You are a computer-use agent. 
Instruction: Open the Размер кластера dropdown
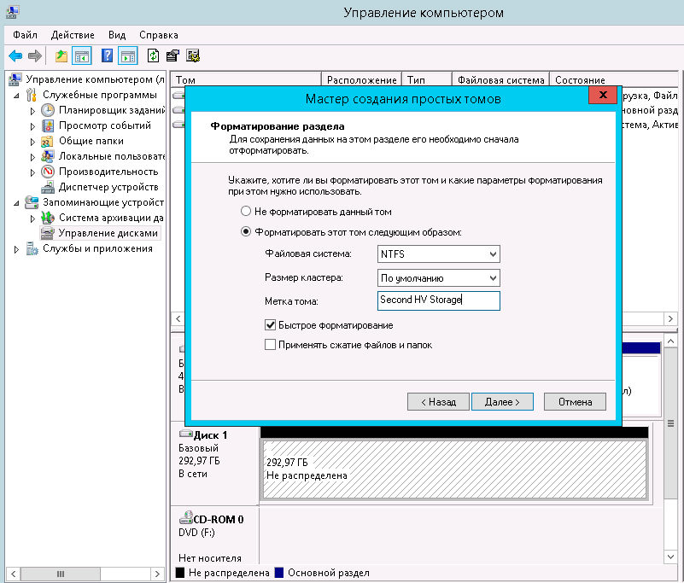pyautogui.click(x=438, y=278)
